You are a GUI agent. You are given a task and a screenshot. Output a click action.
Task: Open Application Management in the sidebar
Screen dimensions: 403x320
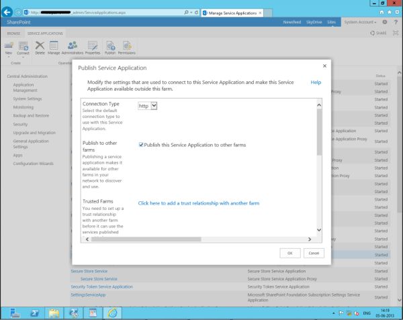(x=26, y=87)
